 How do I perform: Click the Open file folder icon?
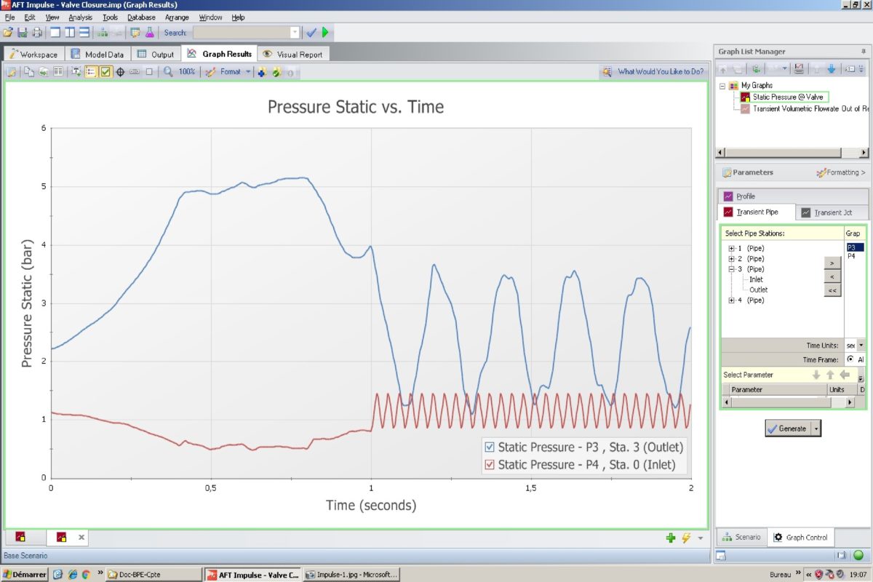point(8,32)
